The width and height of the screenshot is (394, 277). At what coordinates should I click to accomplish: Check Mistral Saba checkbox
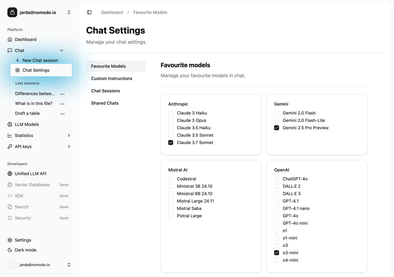pos(171,208)
